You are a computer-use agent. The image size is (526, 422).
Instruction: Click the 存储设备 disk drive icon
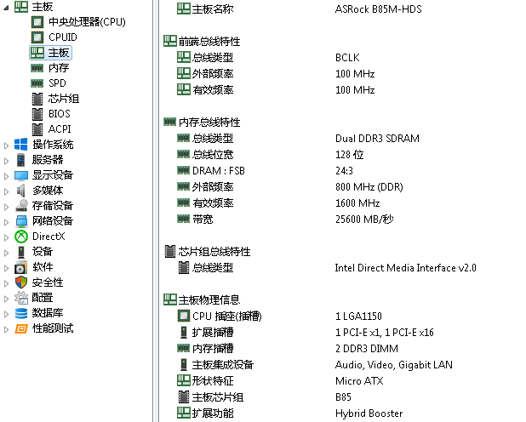pyautogui.click(x=21, y=206)
